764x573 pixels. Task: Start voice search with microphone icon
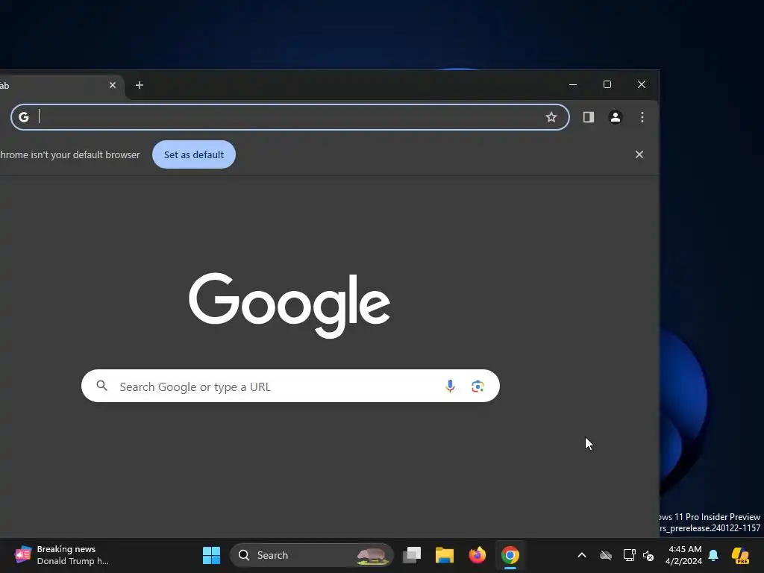tap(450, 386)
